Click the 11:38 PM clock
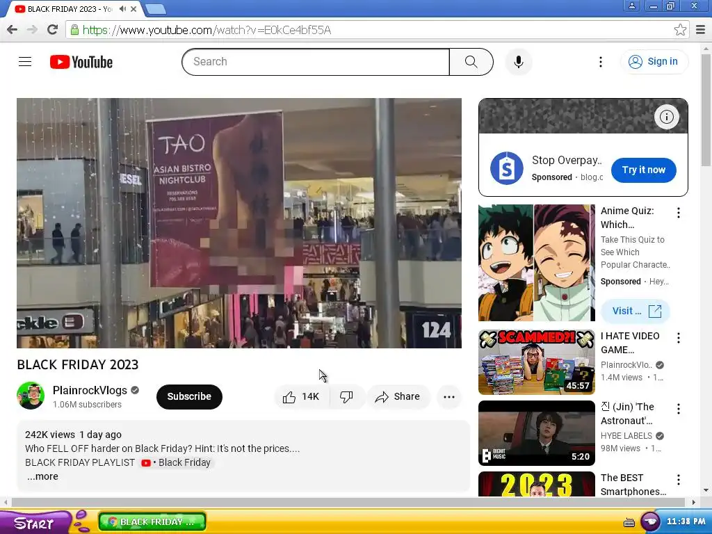Viewport: 712px width, 534px height. pyautogui.click(x=686, y=521)
